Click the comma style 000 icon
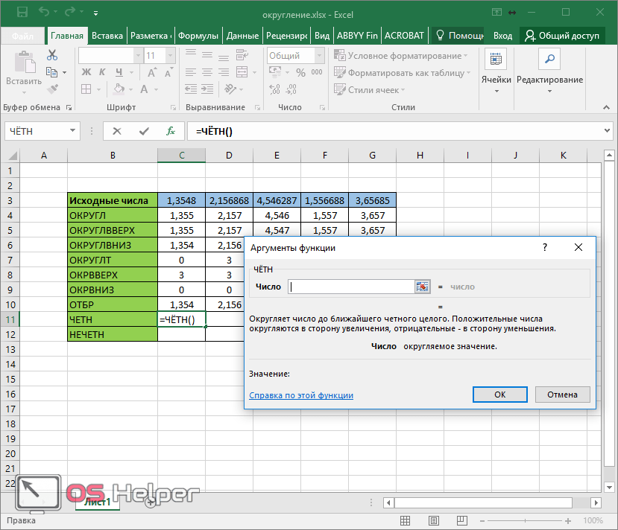Screen dimensions: 618x530 pyautogui.click(x=317, y=72)
